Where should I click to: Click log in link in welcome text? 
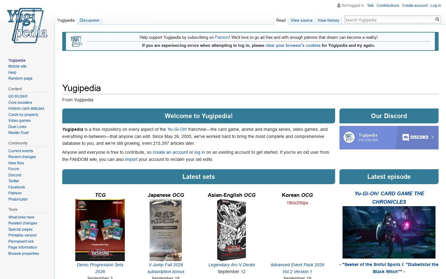[199, 152]
